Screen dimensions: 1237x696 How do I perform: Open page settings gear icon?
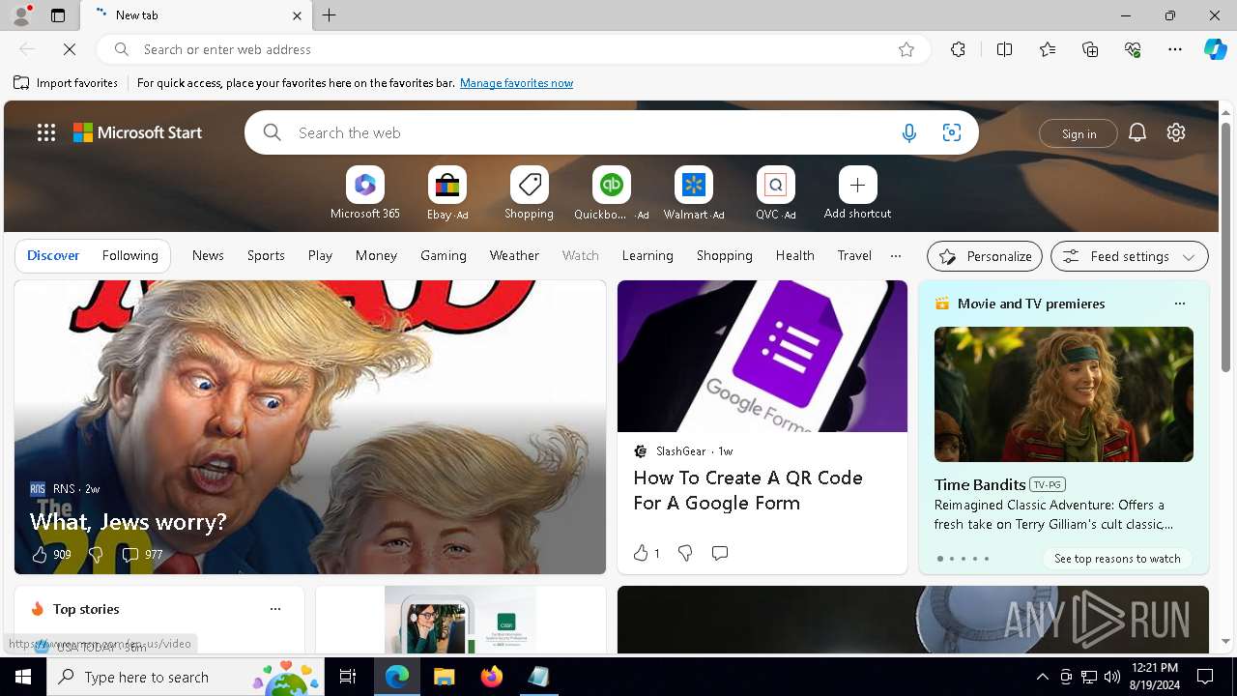coord(1176,132)
